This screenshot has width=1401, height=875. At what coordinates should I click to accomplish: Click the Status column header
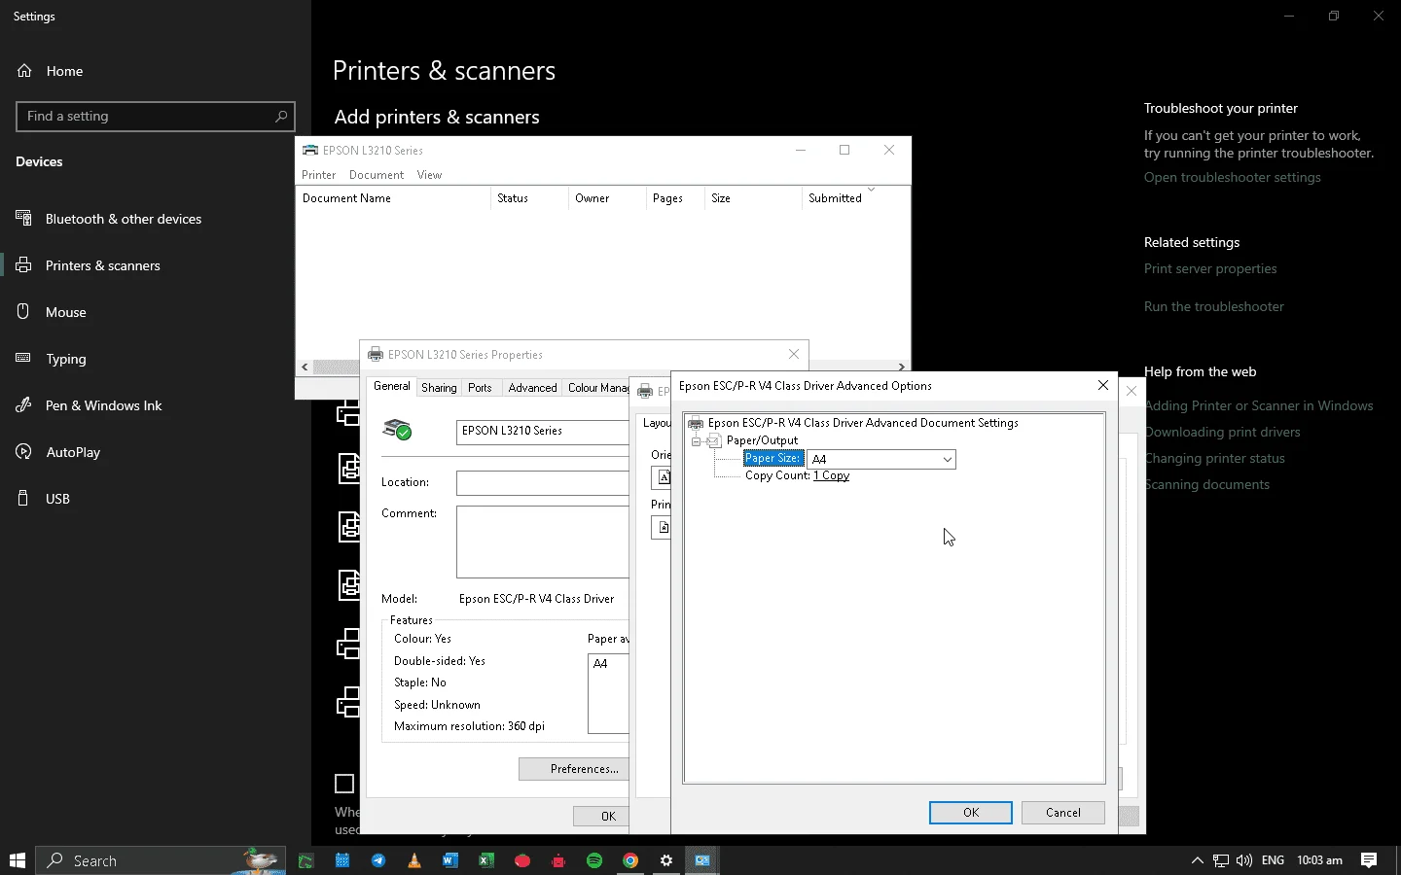click(529, 198)
